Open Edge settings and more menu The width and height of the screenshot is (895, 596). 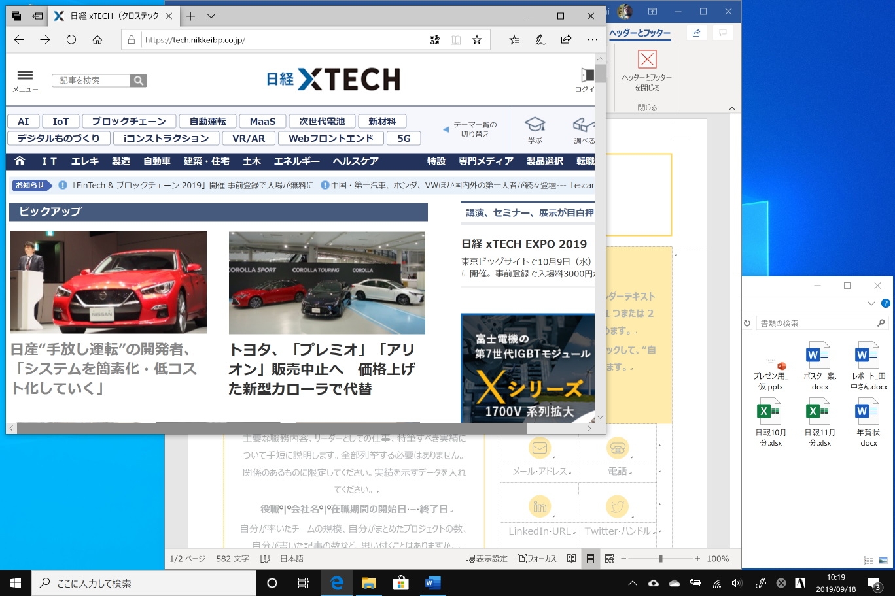point(592,40)
